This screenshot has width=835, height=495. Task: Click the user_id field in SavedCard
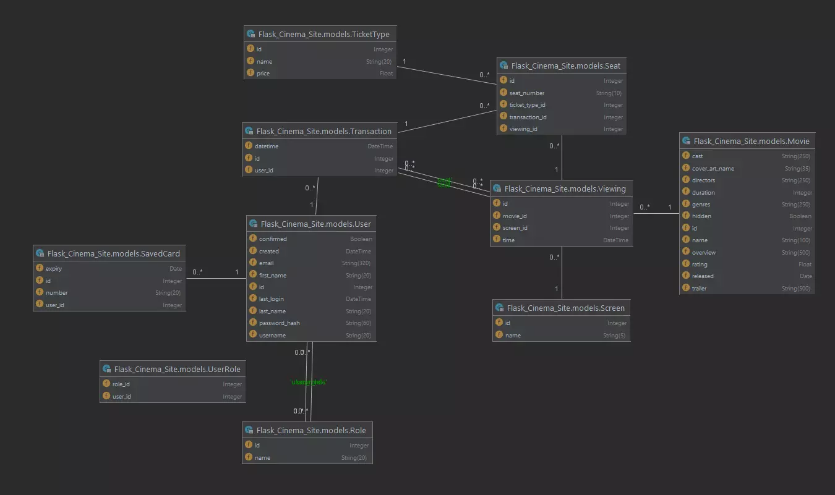click(x=109, y=305)
